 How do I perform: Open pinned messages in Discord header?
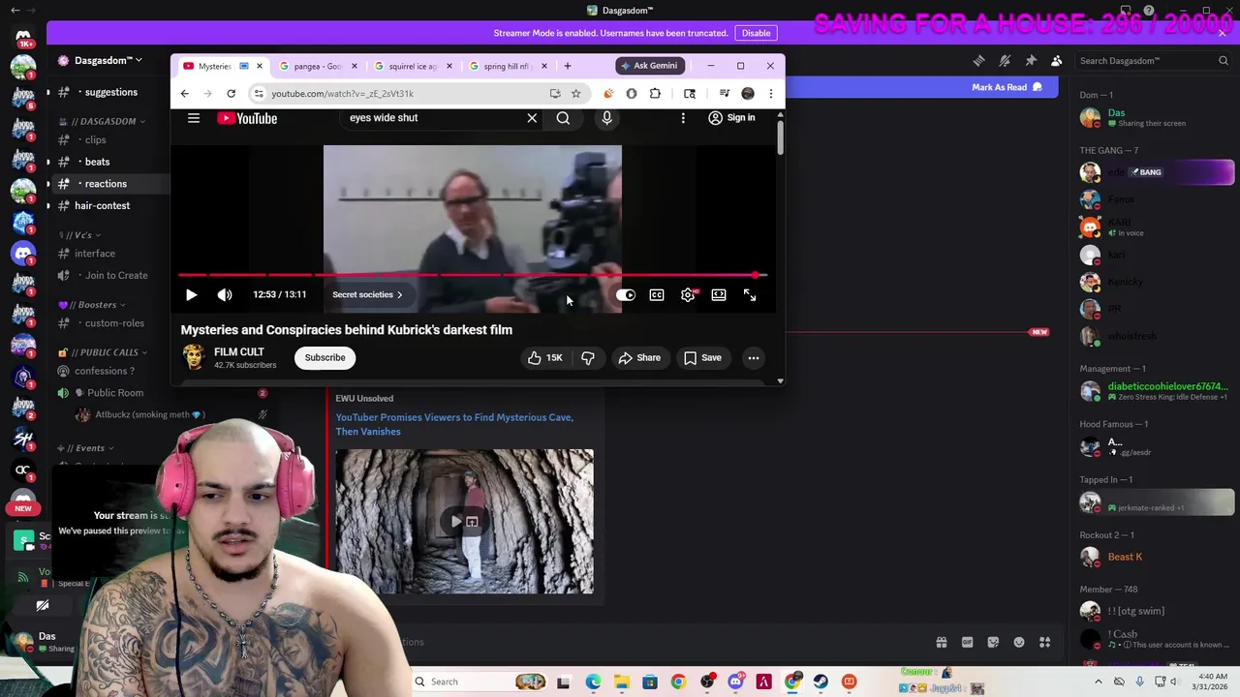pos(1031,60)
